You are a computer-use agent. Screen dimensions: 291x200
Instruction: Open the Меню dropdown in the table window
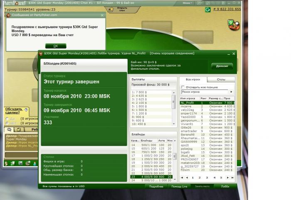[x=187, y=3]
